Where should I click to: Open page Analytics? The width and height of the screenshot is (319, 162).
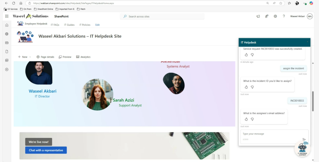tap(83, 57)
